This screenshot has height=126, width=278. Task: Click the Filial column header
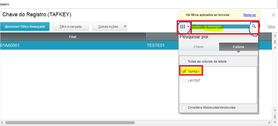point(73,37)
